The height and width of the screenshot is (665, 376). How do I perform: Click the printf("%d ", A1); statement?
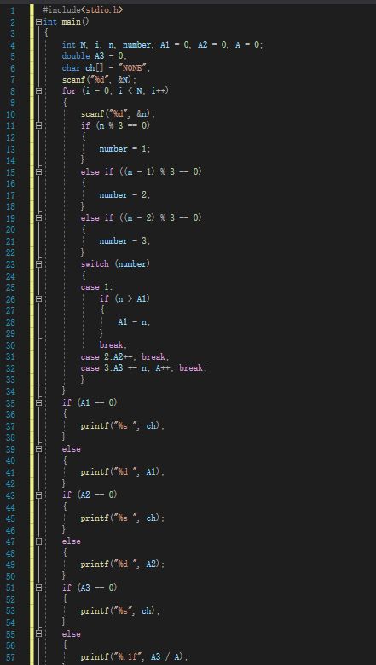pyautogui.click(x=123, y=472)
